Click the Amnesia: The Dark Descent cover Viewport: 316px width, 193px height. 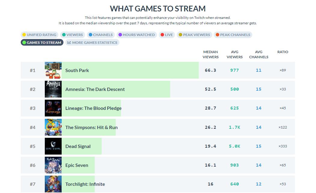point(53,89)
